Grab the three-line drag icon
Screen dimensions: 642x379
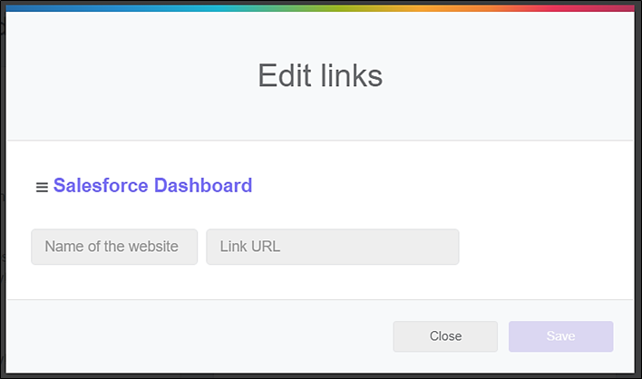point(42,188)
